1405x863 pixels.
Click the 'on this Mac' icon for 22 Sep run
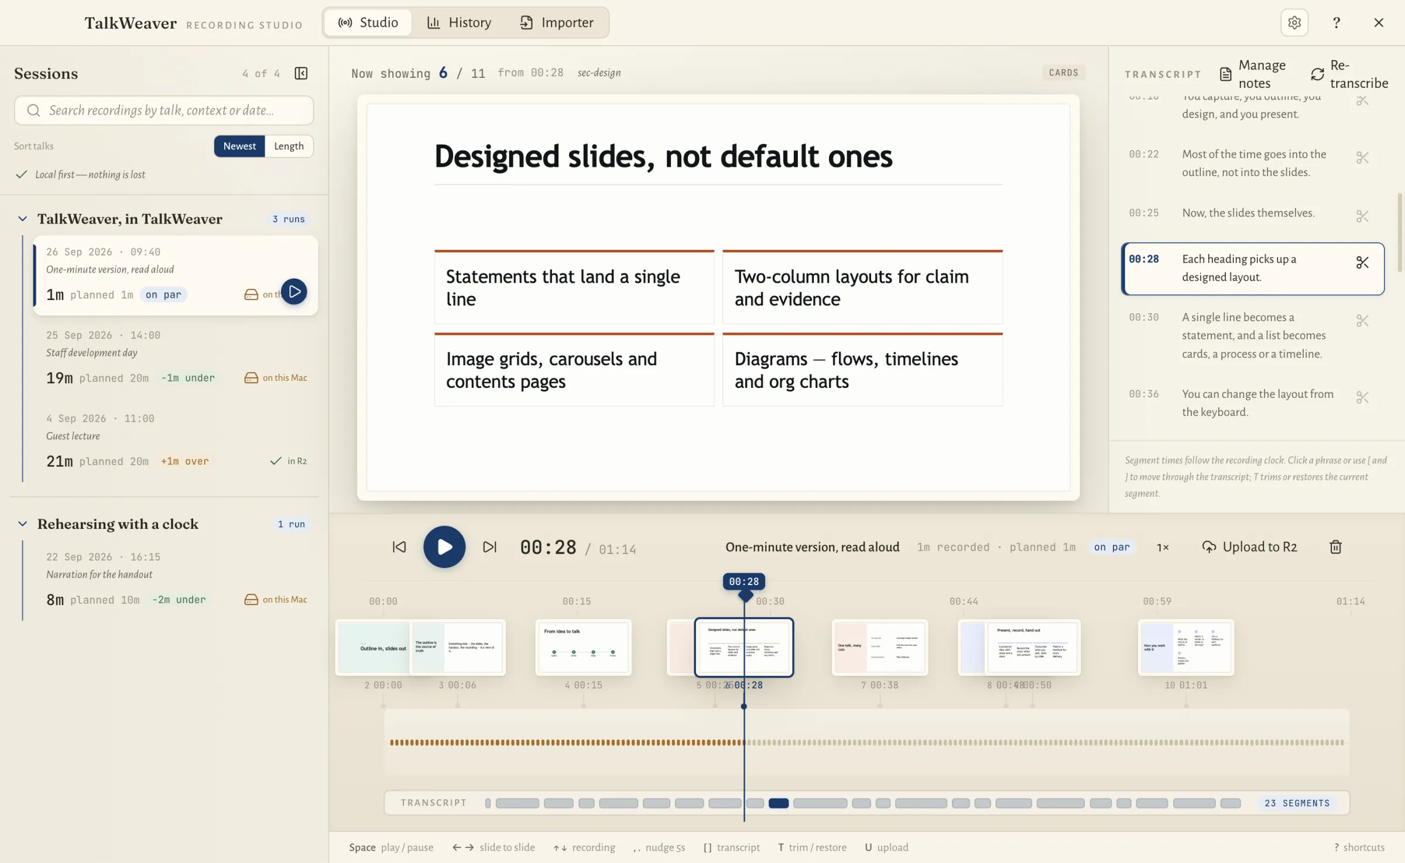[251, 600]
